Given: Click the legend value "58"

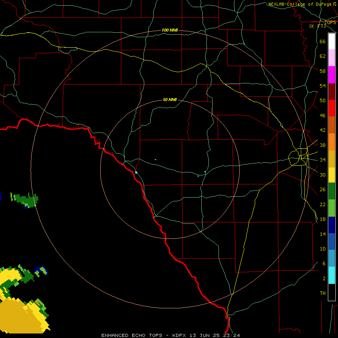Looking at the screenshot, I should coord(323,71).
